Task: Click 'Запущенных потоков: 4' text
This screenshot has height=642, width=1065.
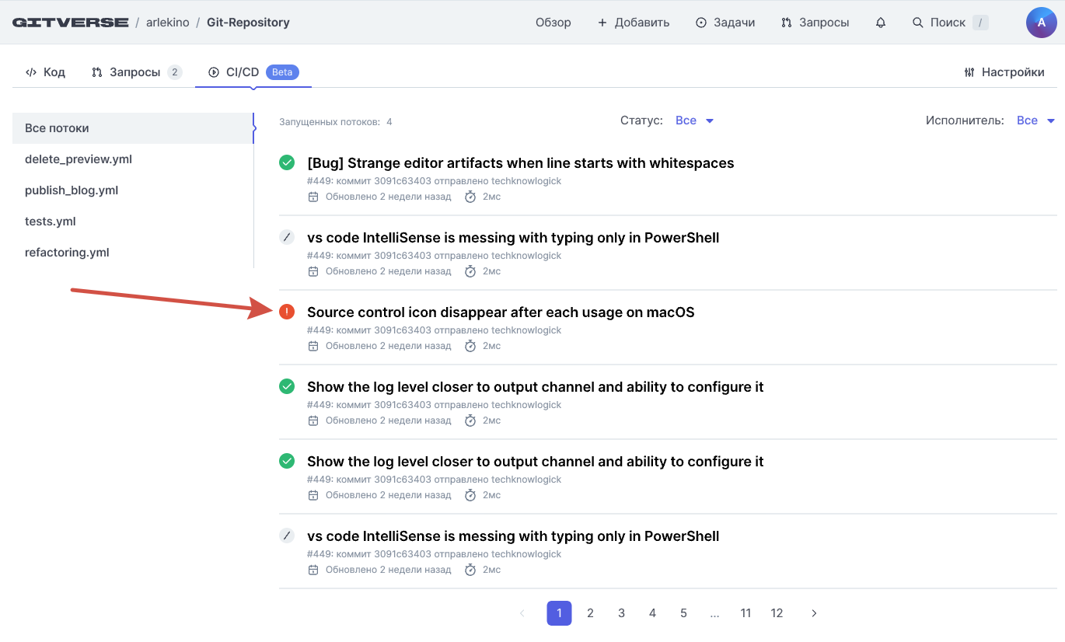Action: tap(336, 122)
